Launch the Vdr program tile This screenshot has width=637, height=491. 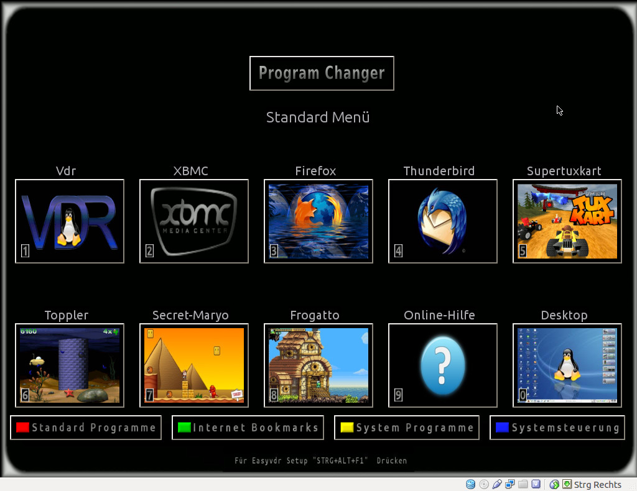pos(70,221)
